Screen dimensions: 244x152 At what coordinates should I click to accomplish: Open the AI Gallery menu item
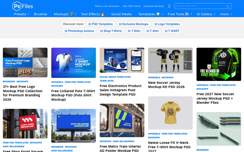[x=204, y=14]
